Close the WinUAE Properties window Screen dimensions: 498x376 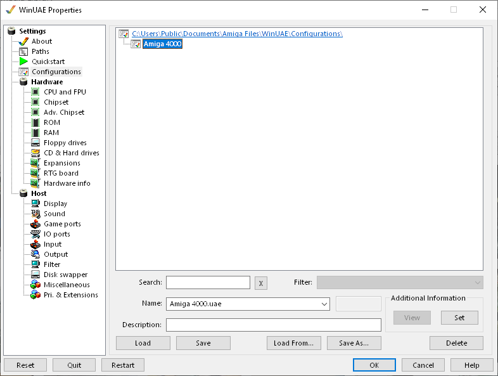pyautogui.click(x=482, y=10)
